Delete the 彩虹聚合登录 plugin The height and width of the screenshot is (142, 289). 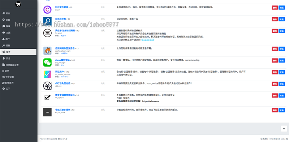pyautogui.click(x=275, y=8)
